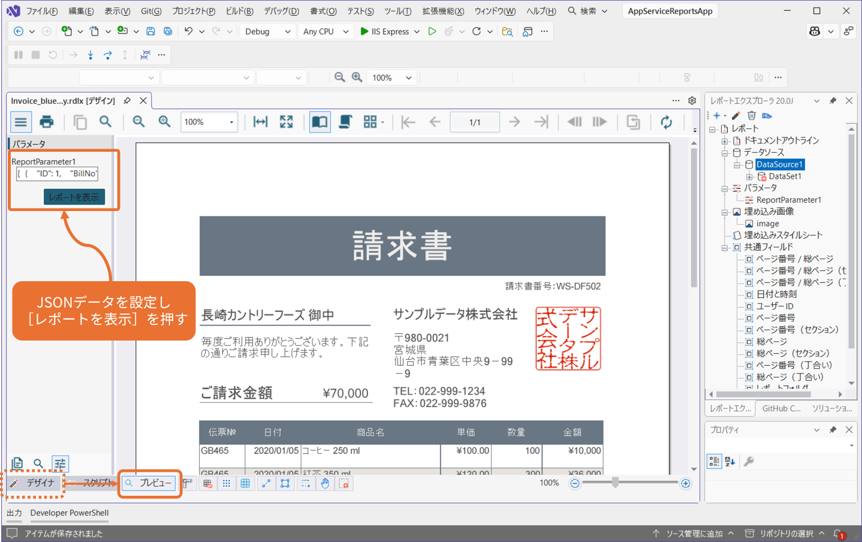Open the 編集(E) menu
The width and height of the screenshot is (862, 542).
click(x=81, y=11)
